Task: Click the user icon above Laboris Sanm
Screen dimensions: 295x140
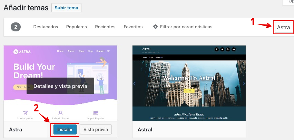Action: (60, 113)
